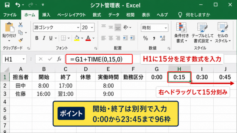The image size is (237, 133).
Task: Open the クリップボード dialog launcher
Action: [29, 48]
